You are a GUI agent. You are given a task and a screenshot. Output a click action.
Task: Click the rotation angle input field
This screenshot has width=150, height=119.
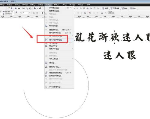[x=25, y=13]
